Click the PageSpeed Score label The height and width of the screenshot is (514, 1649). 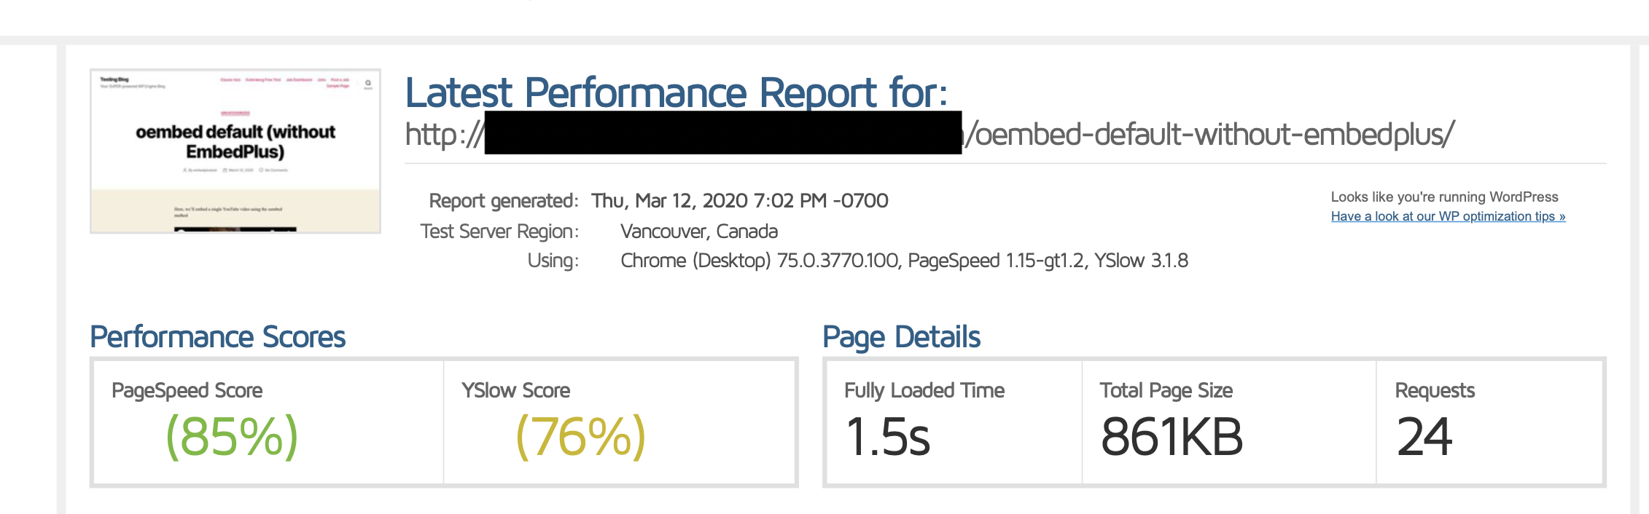coord(187,391)
